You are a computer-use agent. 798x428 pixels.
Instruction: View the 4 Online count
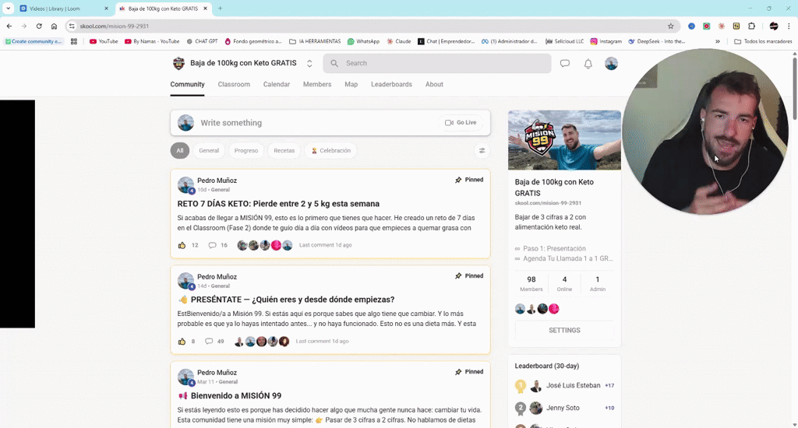pos(564,283)
